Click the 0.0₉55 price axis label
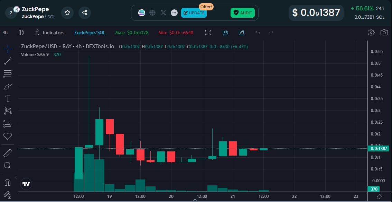 point(377,52)
